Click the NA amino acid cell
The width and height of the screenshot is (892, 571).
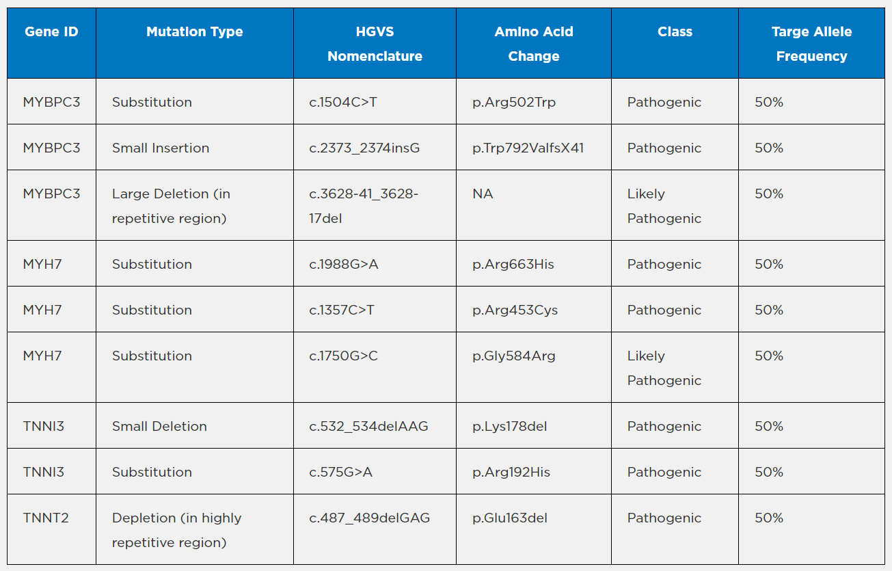pos(483,194)
